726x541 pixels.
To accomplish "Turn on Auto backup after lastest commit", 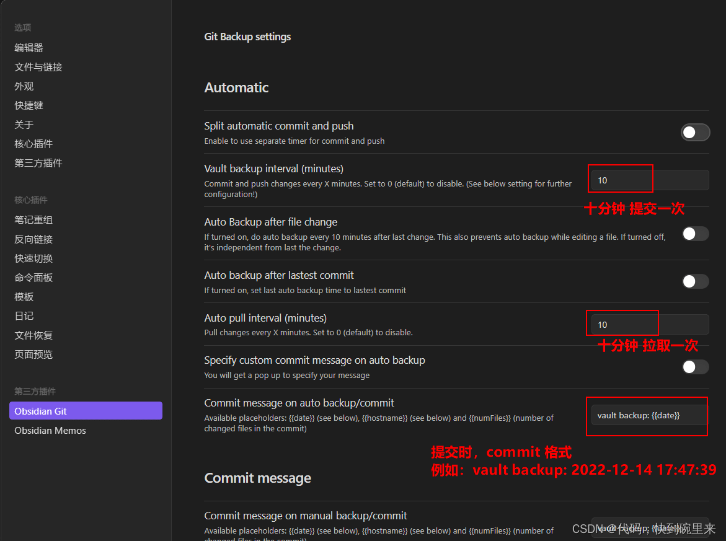I will (695, 281).
